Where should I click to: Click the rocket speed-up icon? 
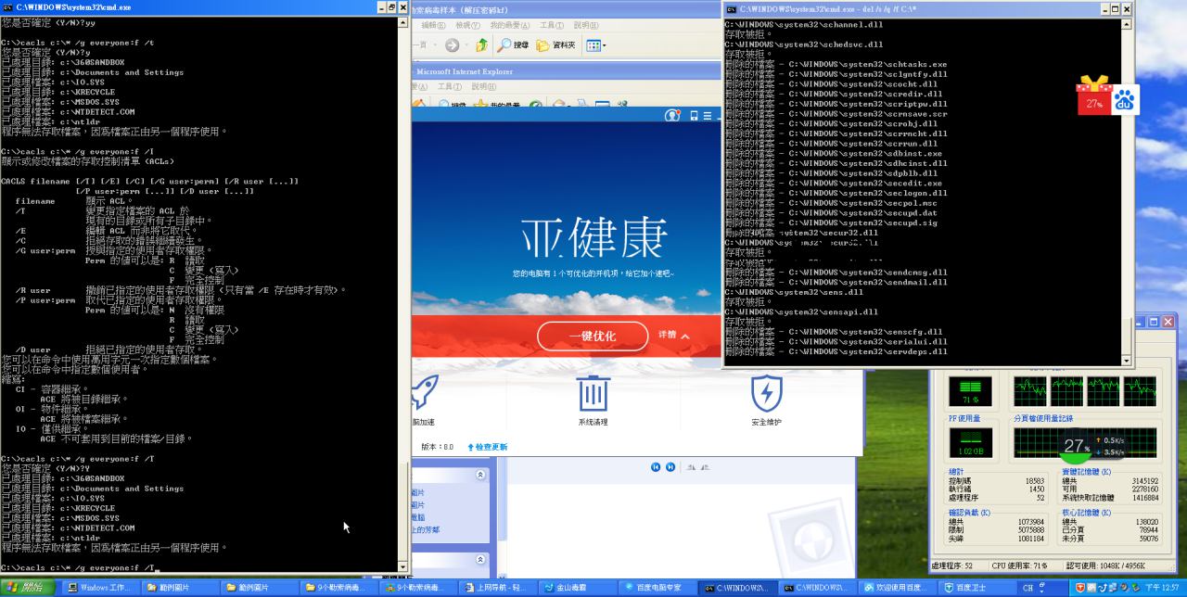424,393
